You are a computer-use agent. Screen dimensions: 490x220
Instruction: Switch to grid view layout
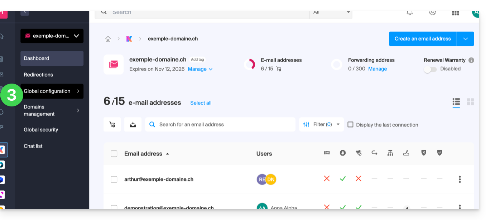pyautogui.click(x=470, y=102)
